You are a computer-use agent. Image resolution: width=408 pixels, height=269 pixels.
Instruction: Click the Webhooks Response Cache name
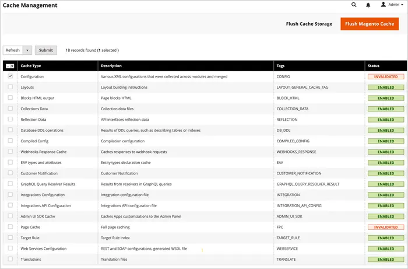pos(44,152)
